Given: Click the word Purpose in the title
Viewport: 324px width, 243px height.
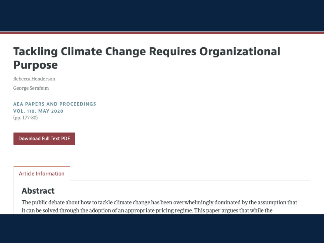Looking at the screenshot, I should tap(36, 65).
